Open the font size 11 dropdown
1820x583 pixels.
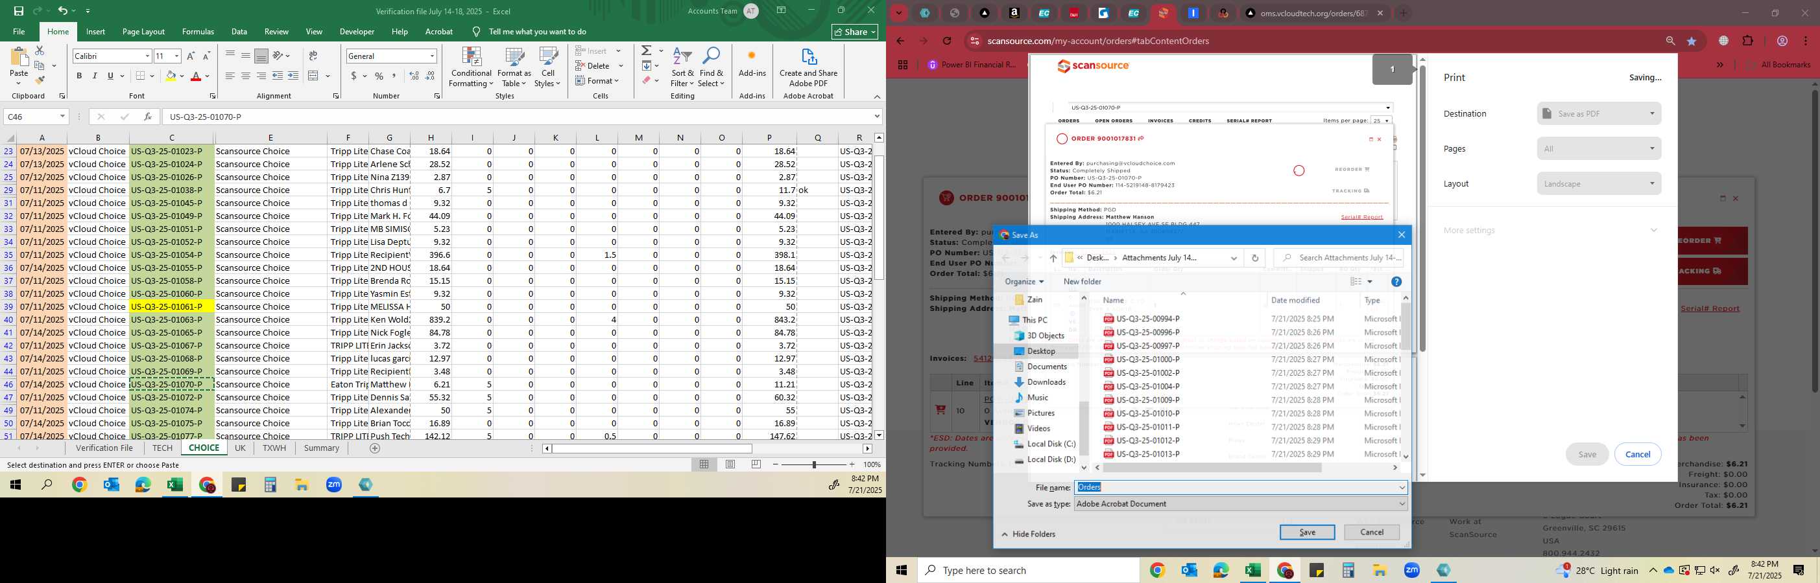(176, 56)
